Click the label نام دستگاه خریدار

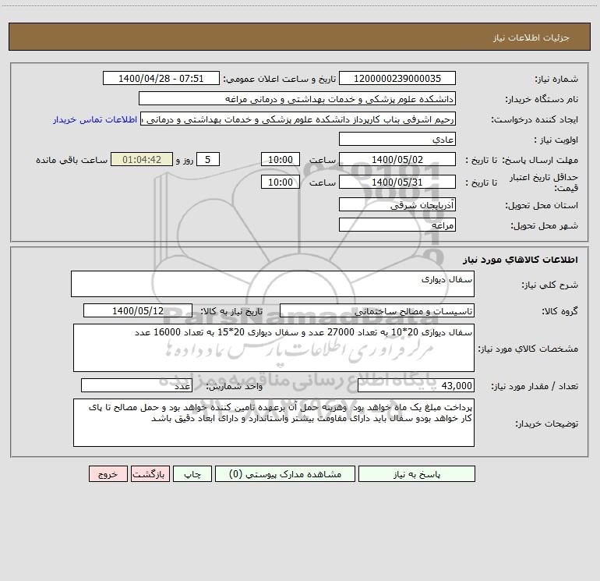click(x=542, y=99)
